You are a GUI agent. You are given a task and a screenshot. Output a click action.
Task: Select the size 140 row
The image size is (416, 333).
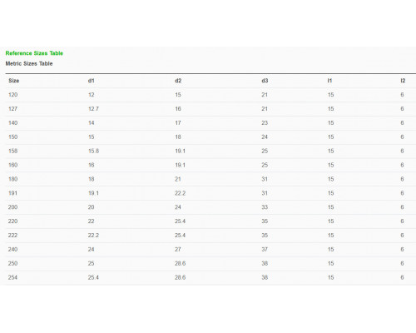coord(210,123)
